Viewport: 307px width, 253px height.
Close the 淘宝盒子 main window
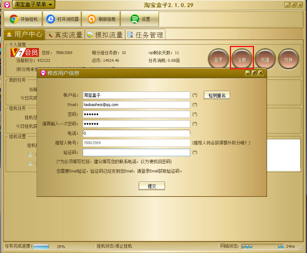[x=300, y=5]
